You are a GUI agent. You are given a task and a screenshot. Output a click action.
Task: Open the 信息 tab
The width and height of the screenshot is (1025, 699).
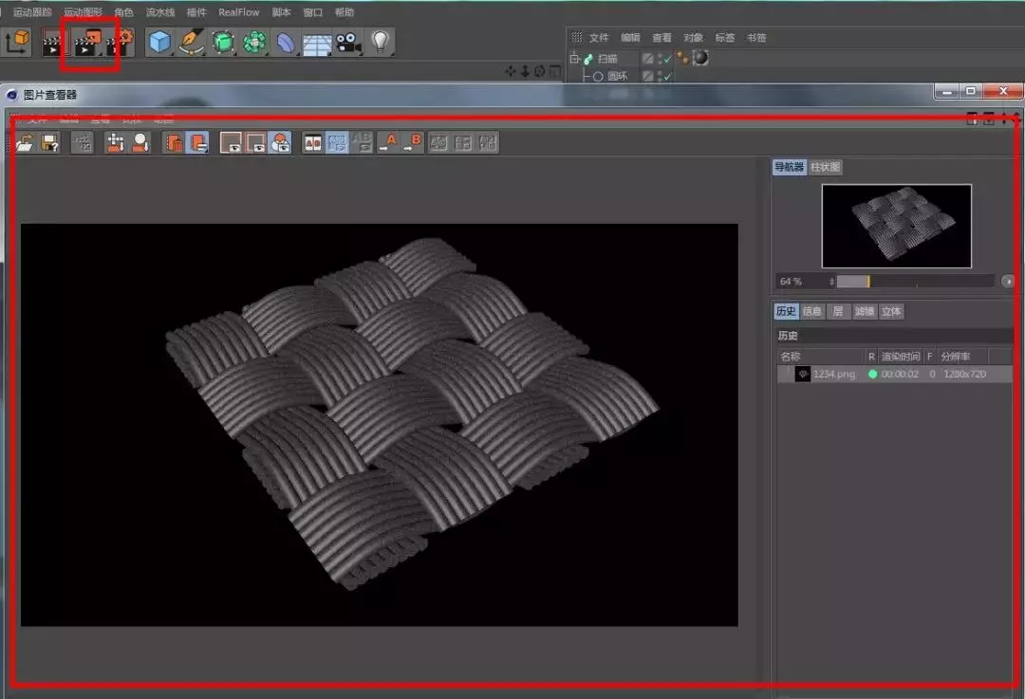pos(812,311)
